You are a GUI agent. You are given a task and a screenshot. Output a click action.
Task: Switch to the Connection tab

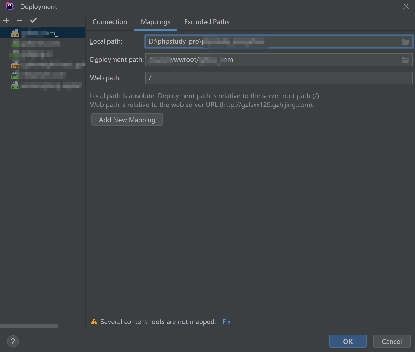pos(110,22)
